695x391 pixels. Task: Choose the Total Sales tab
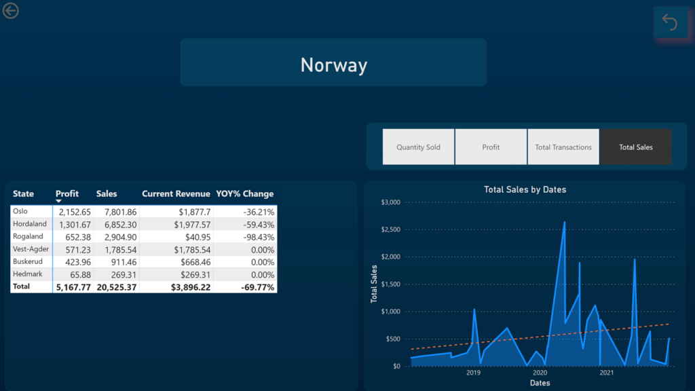(x=636, y=147)
